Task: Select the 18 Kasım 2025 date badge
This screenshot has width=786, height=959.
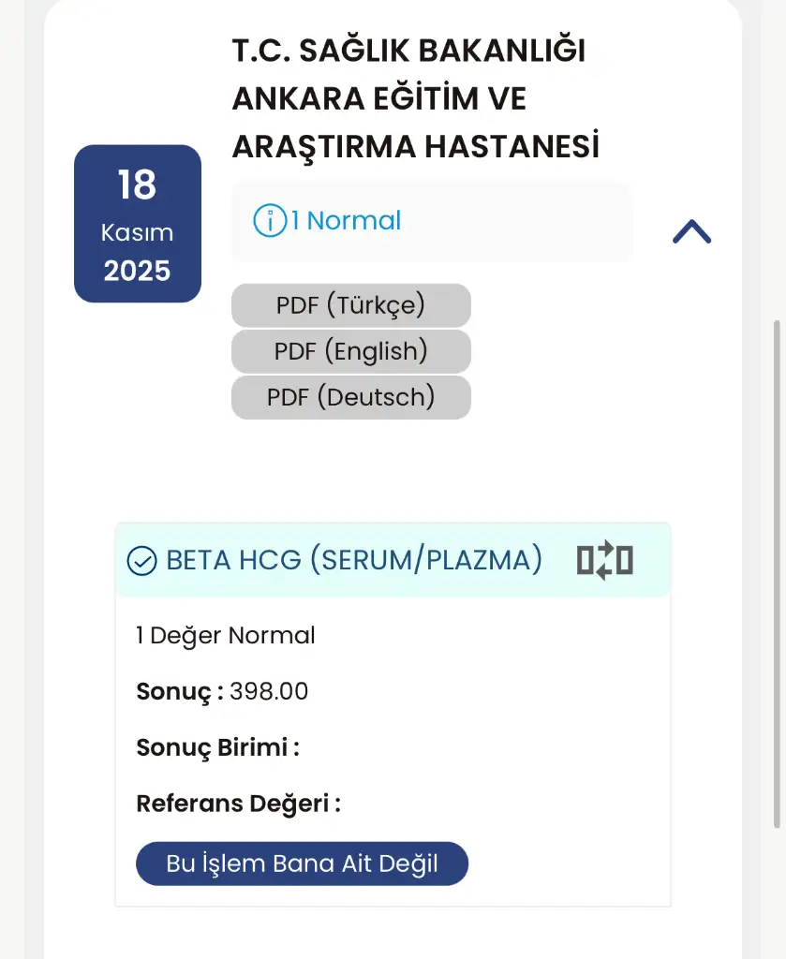Action: click(138, 223)
